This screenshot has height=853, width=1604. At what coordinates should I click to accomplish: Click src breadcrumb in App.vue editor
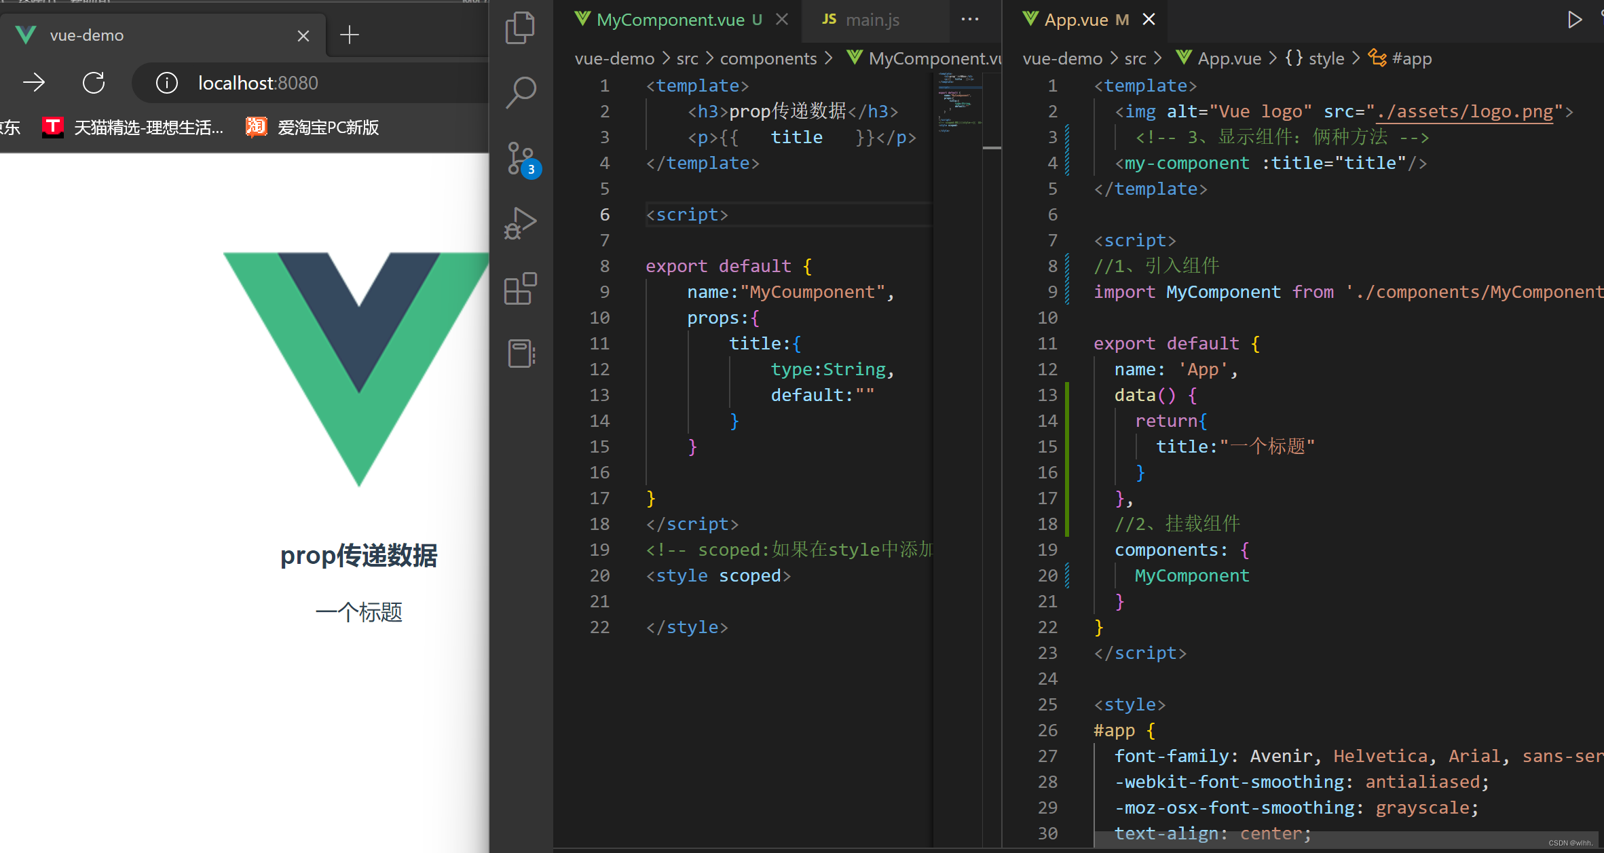[1135, 58]
